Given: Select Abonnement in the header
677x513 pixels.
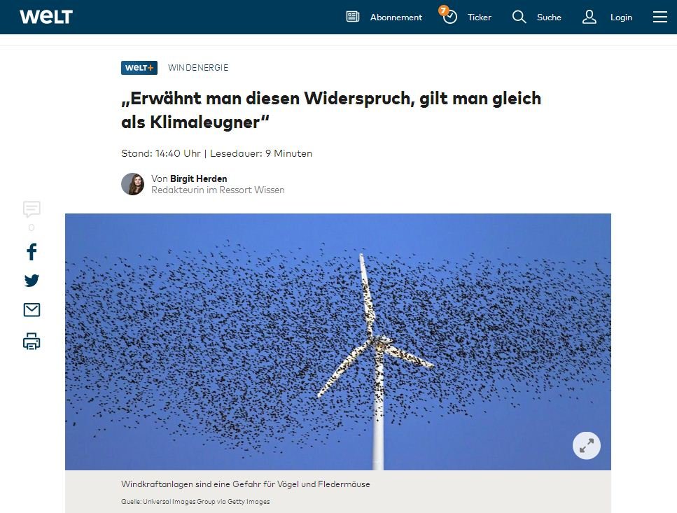Looking at the screenshot, I should click(x=396, y=17).
